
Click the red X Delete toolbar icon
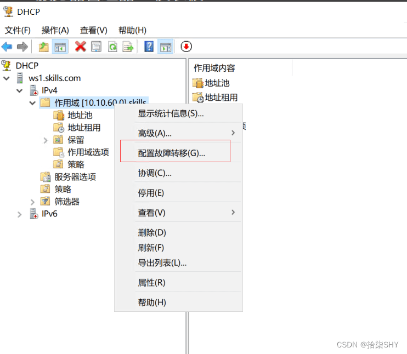[x=81, y=47]
